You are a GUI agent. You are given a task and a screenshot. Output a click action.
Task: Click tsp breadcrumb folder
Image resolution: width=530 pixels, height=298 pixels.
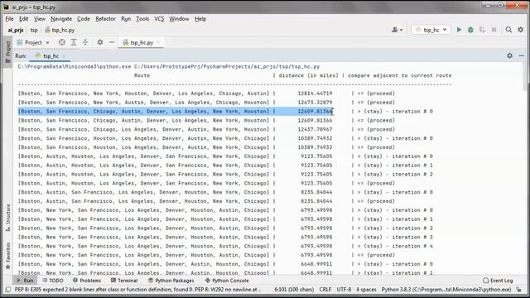(34, 30)
